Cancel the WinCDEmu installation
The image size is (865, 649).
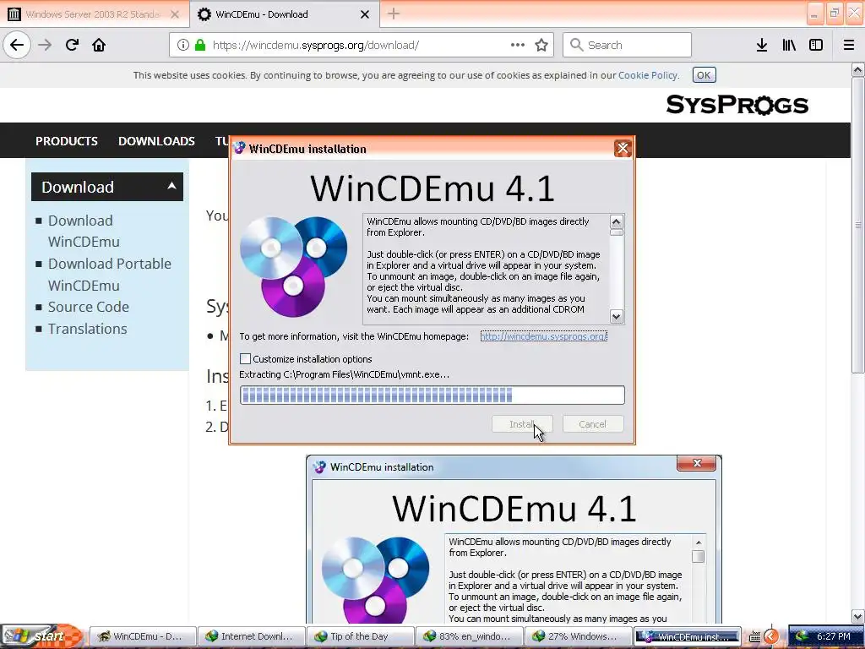tap(593, 424)
